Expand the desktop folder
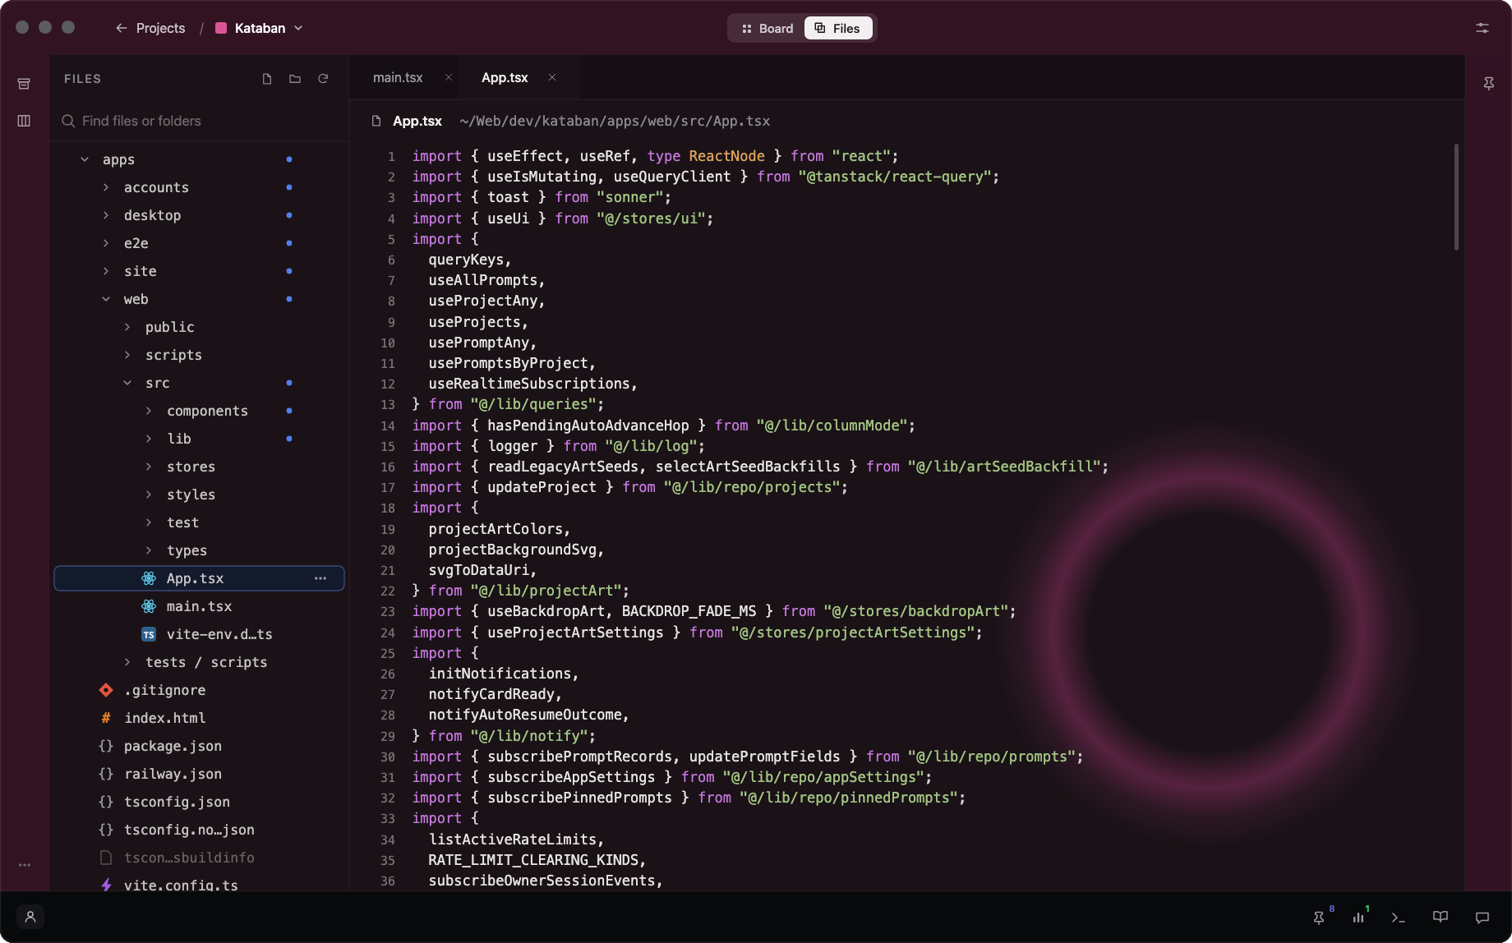 pos(106,215)
